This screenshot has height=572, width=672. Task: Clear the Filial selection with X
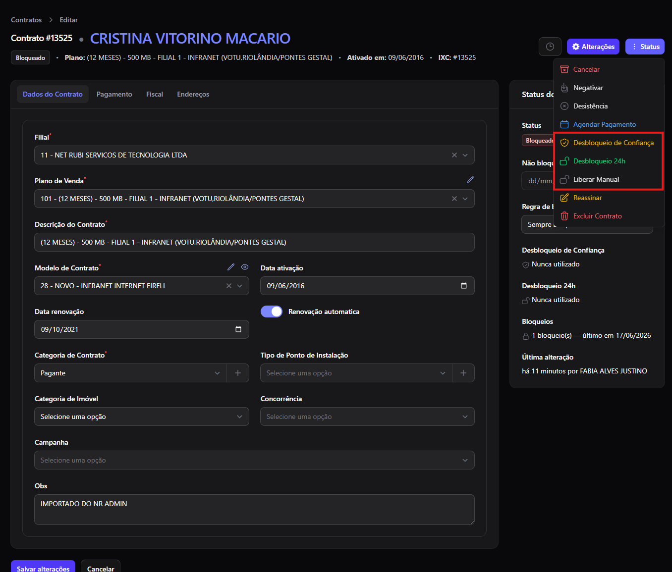click(454, 155)
